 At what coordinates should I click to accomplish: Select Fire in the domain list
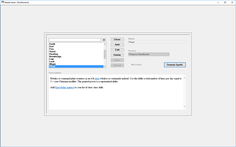[76, 49]
